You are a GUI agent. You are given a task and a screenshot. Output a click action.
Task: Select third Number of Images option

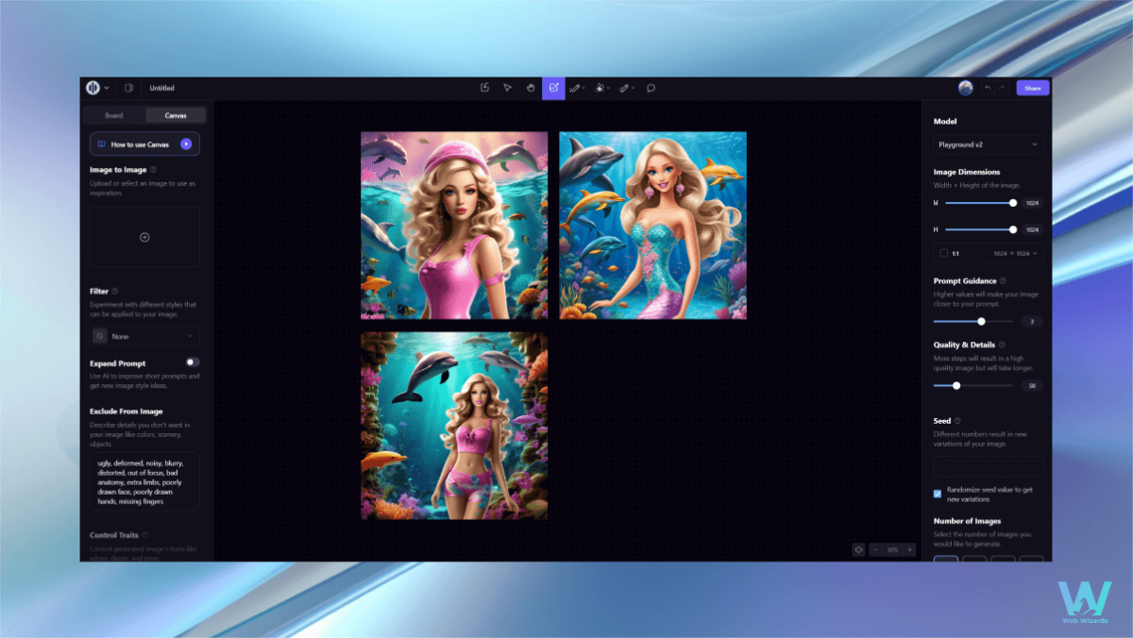pos(1003,559)
